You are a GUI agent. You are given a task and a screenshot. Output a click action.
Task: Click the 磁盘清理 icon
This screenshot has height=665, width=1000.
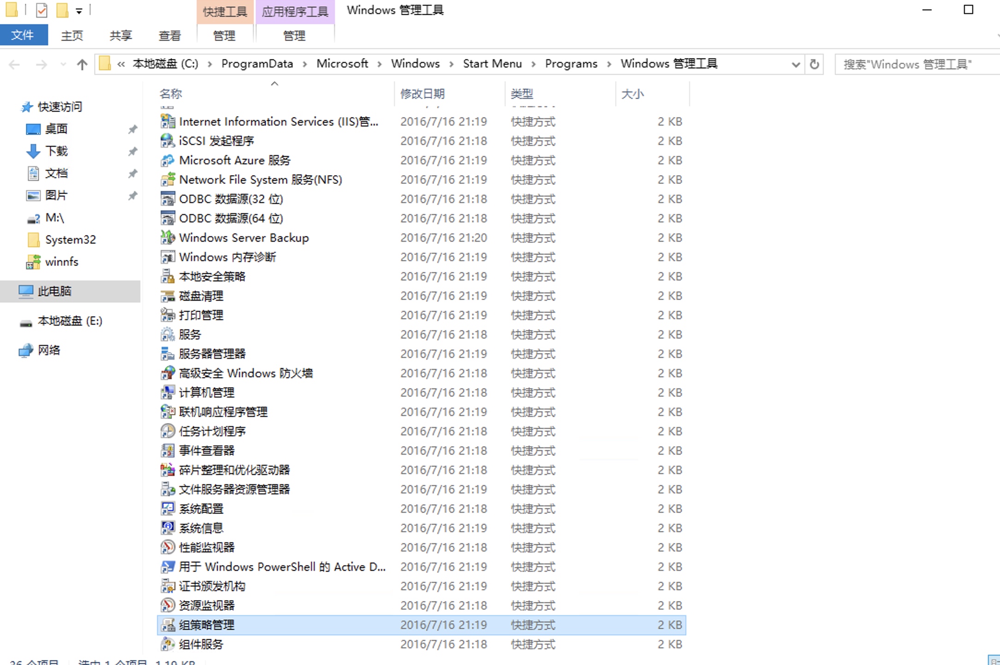(x=167, y=296)
